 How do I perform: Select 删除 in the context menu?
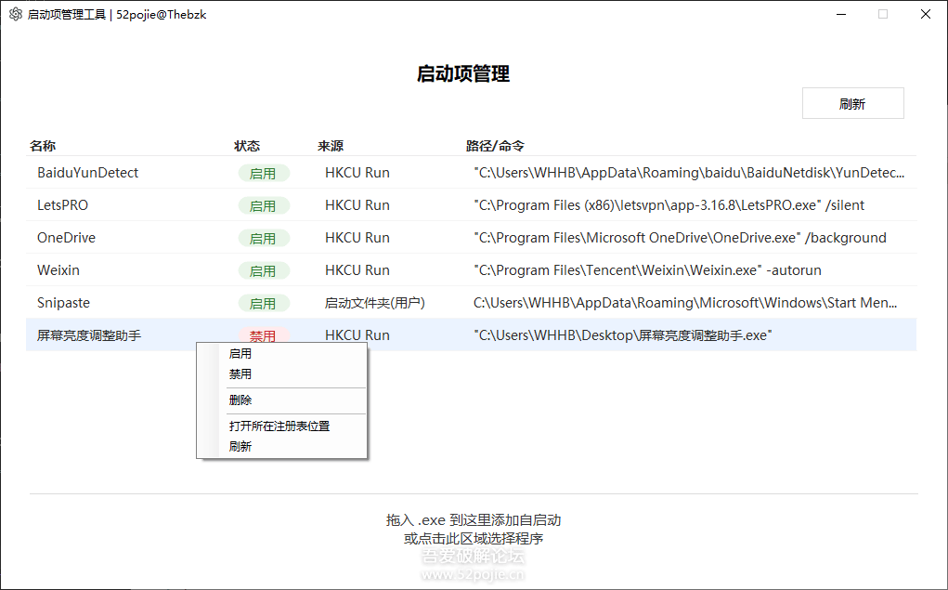point(240,400)
